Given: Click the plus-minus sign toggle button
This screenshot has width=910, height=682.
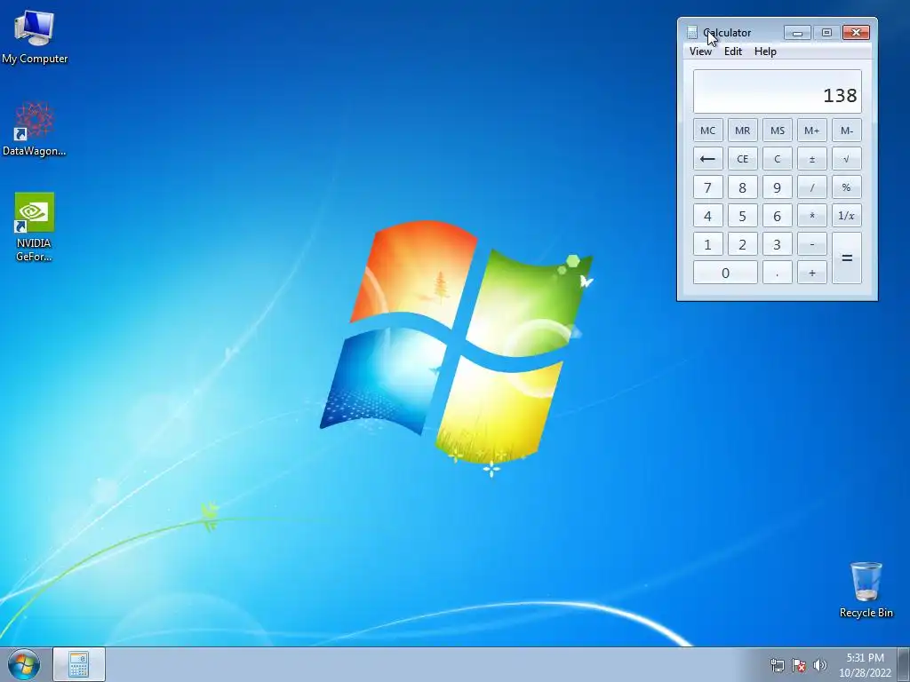Looking at the screenshot, I should click(812, 159).
